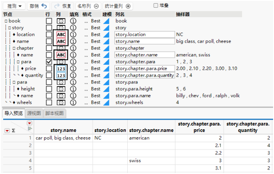Click blue modeling type triangle for book
This screenshot has width=274, height=174.
[x=106, y=21]
